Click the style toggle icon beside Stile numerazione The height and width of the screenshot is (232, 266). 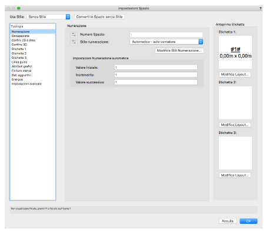click(74, 42)
